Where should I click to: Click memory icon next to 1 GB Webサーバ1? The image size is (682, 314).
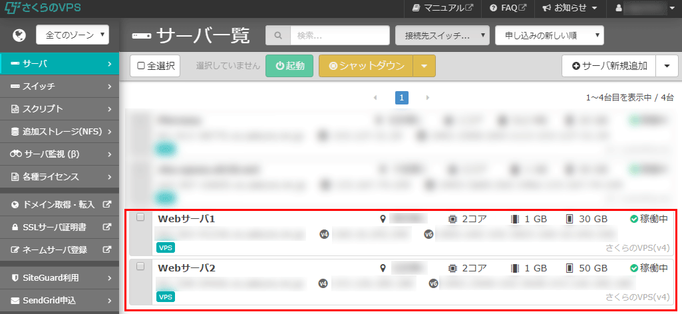click(x=516, y=219)
